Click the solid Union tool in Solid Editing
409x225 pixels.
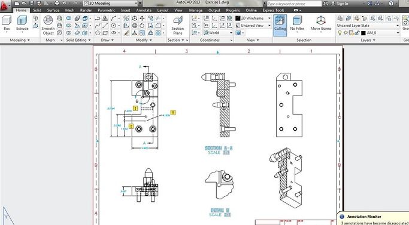[69, 19]
